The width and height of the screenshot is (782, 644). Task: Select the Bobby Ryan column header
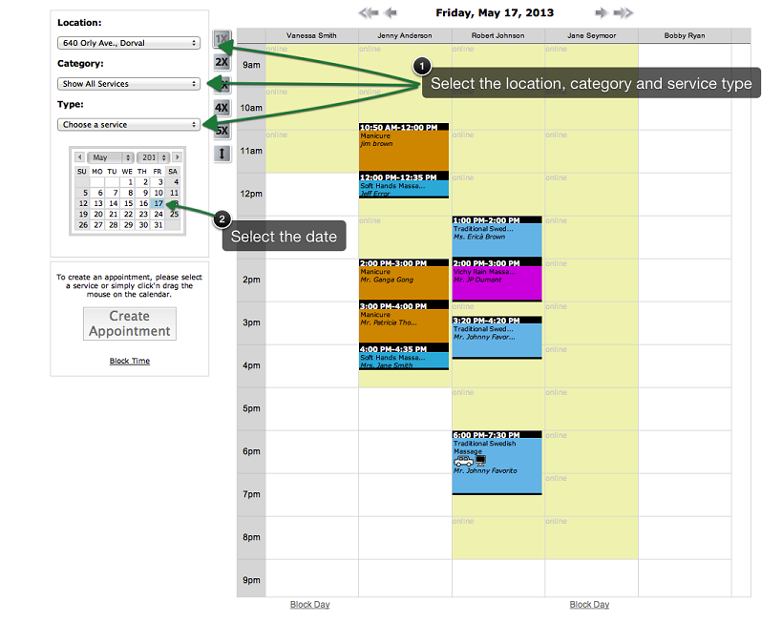[685, 35]
